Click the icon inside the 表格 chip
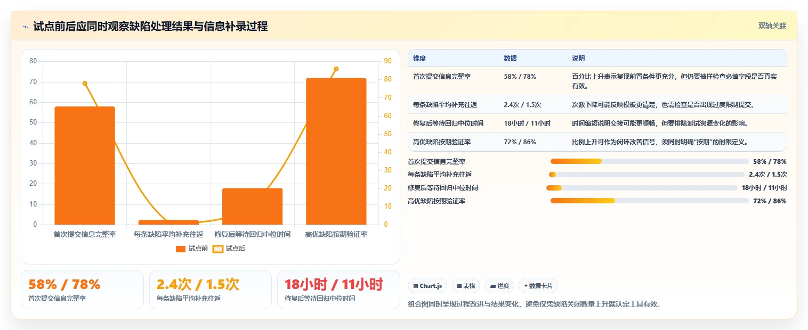 click(x=459, y=286)
